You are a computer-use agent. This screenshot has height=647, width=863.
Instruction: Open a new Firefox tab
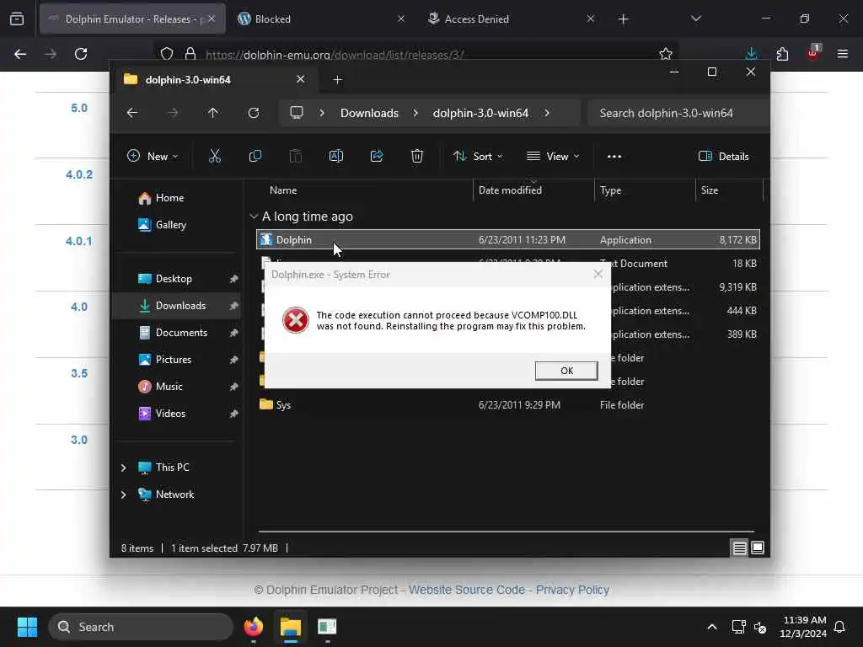point(623,19)
